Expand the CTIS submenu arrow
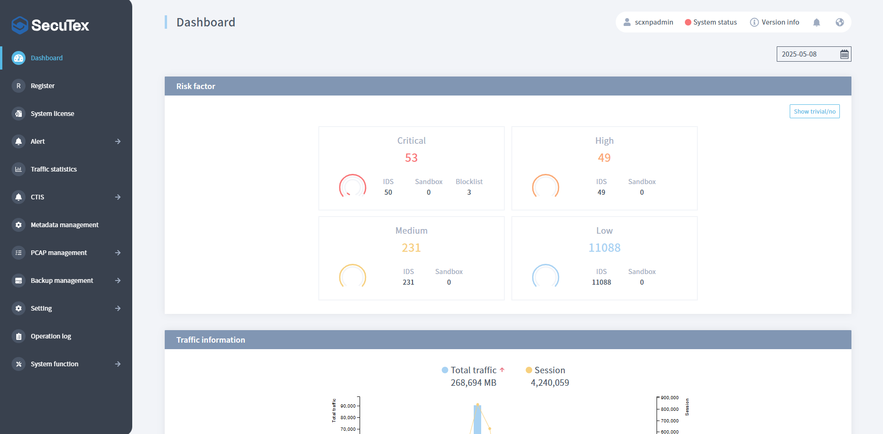883x434 pixels. [118, 197]
